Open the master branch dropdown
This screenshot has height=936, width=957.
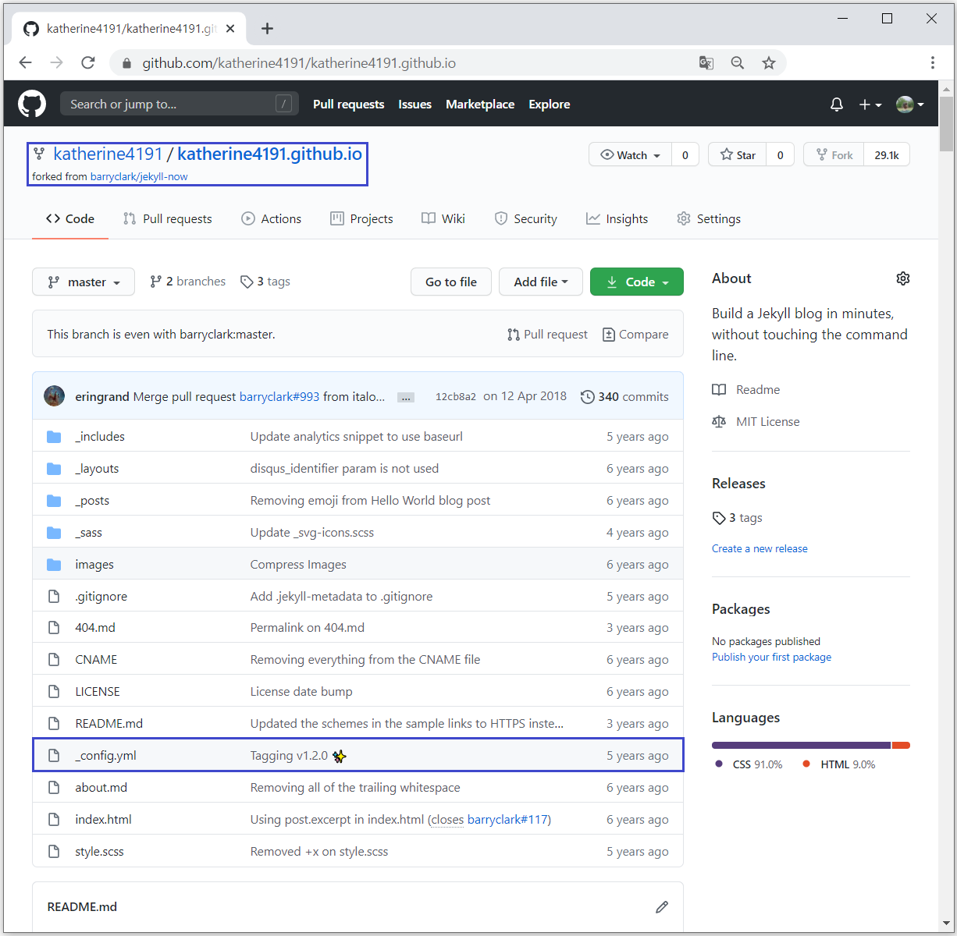[84, 282]
